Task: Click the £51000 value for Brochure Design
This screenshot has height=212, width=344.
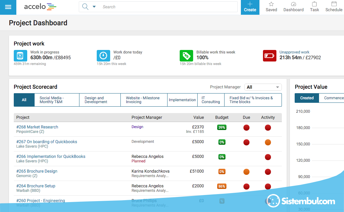Action: 197,171
